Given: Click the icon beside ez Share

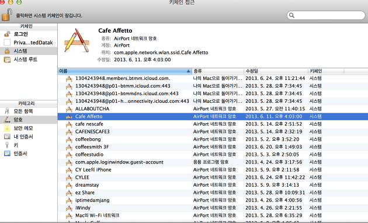Looking at the screenshot, I should (69, 193).
